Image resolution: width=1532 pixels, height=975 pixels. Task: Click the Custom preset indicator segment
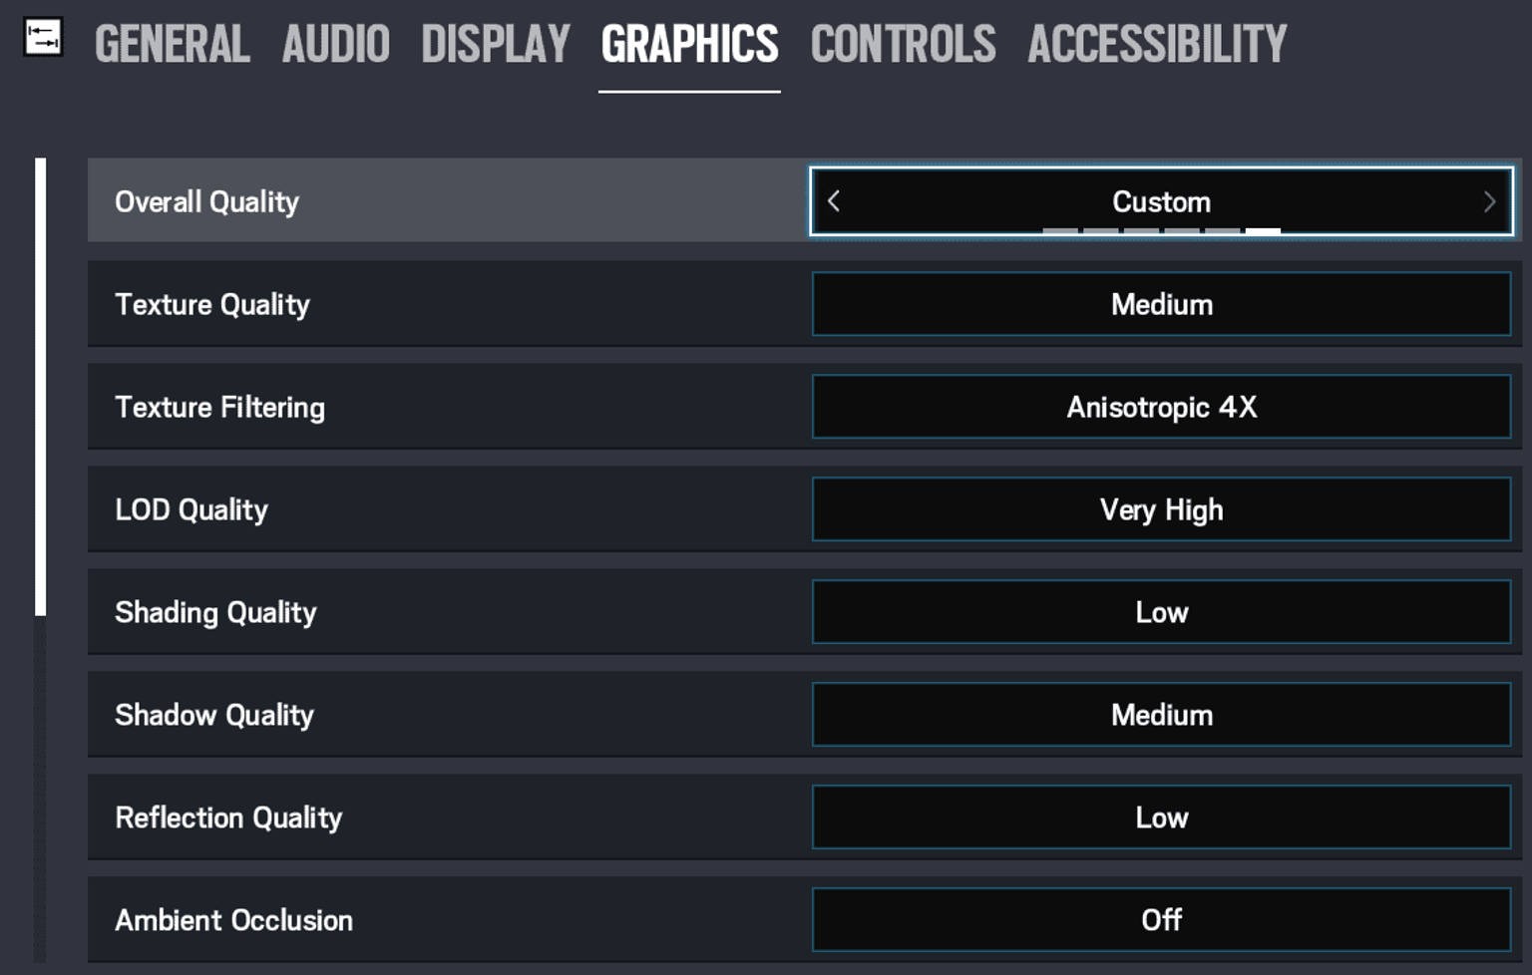(1263, 230)
